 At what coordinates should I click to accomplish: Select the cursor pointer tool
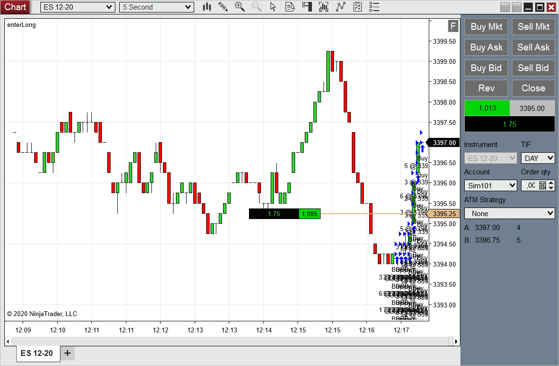pyautogui.click(x=273, y=7)
